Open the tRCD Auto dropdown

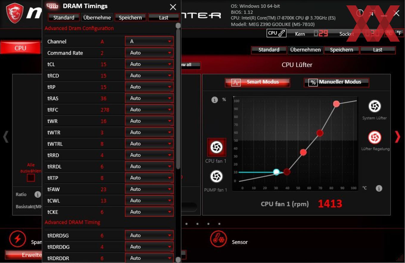point(149,75)
